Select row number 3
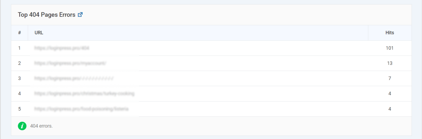Image resolution: width=422 pixels, height=139 pixels. point(20,78)
